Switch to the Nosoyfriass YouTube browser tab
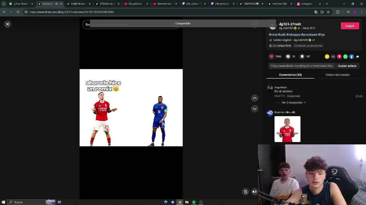The width and height of the screenshot is (366, 205). click(136, 4)
